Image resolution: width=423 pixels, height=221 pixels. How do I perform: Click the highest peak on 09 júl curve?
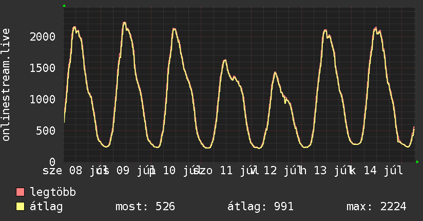[x=124, y=23]
